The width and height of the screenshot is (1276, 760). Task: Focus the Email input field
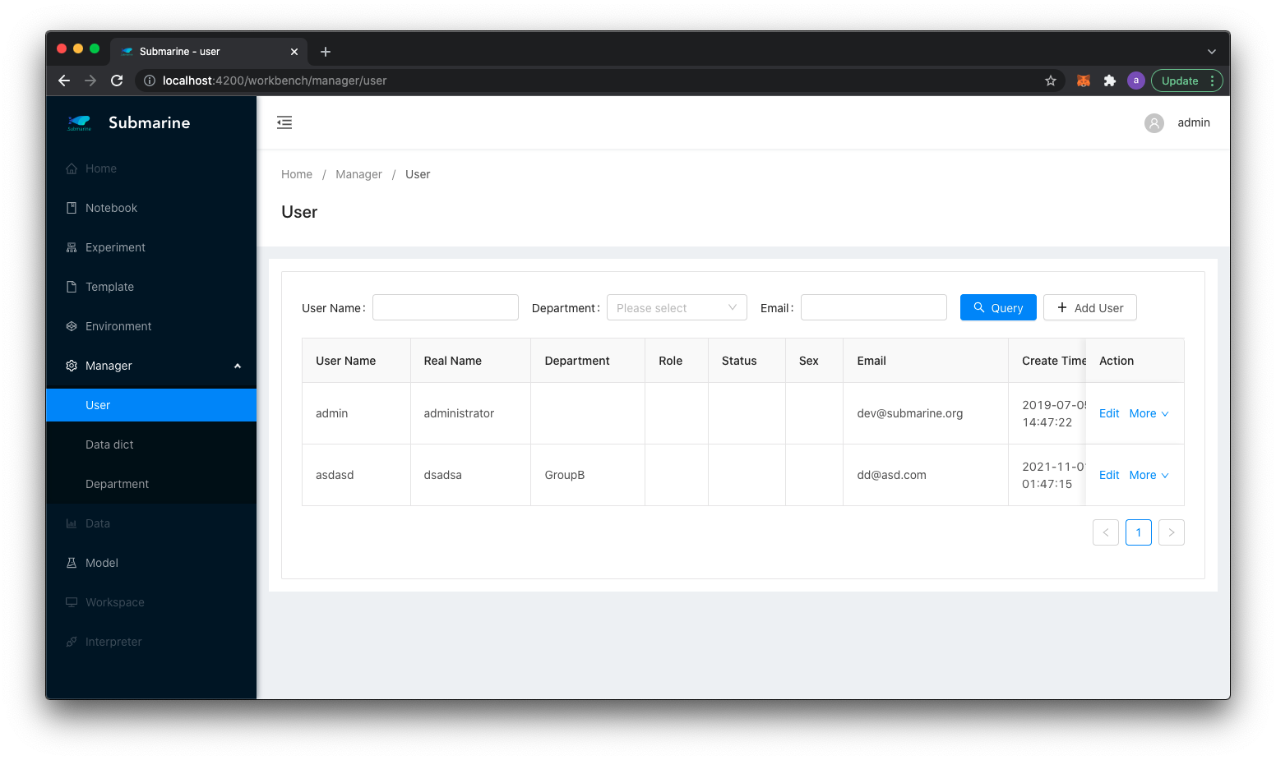(874, 307)
